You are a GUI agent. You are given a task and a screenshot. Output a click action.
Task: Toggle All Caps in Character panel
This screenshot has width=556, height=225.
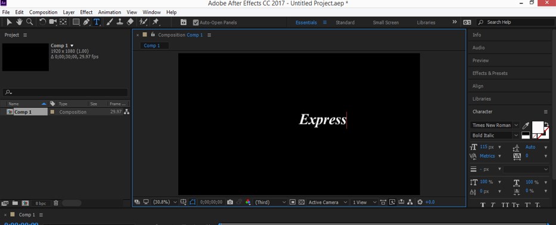(x=505, y=205)
